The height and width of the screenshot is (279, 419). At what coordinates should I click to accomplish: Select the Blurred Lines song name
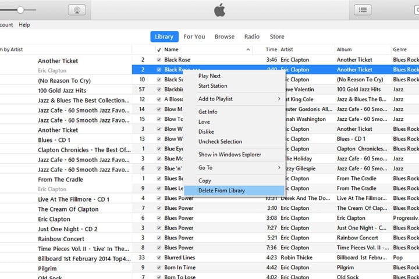point(180,257)
